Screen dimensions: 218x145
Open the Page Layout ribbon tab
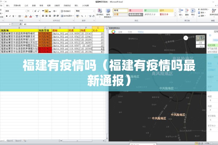pos(17,5)
